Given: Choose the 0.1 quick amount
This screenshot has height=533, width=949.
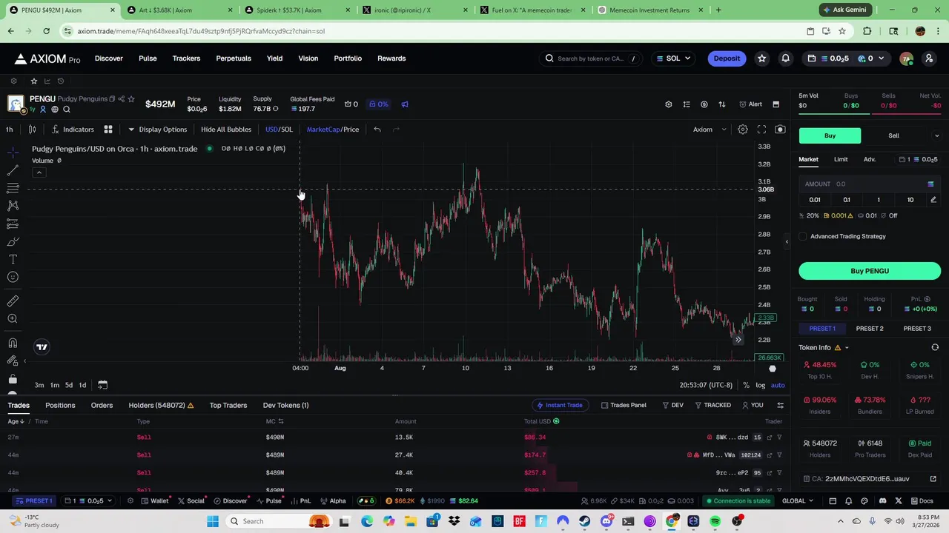Looking at the screenshot, I should click(x=847, y=200).
